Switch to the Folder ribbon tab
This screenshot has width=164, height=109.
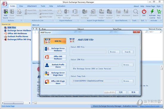(x=13, y=6)
